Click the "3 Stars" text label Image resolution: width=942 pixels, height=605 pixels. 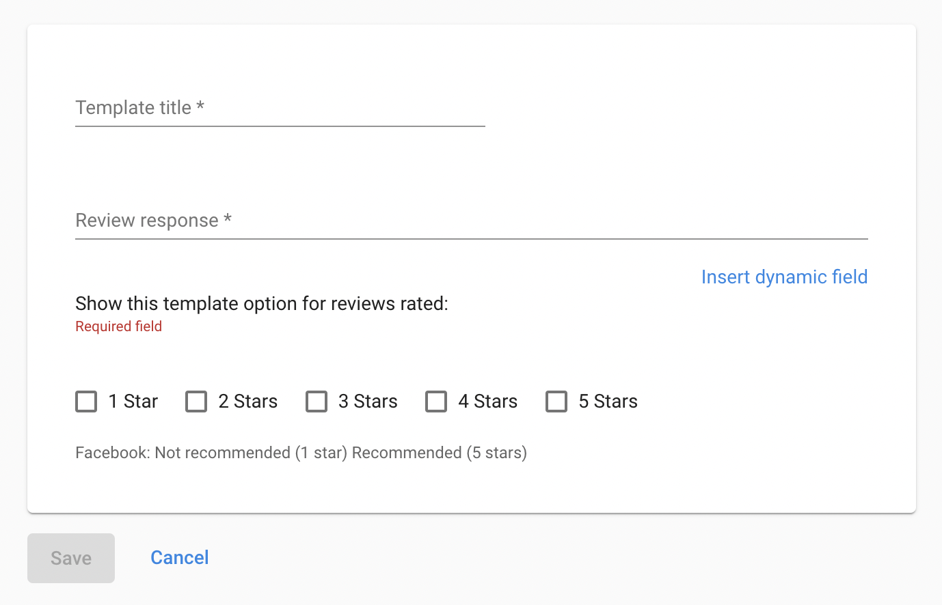(x=368, y=402)
